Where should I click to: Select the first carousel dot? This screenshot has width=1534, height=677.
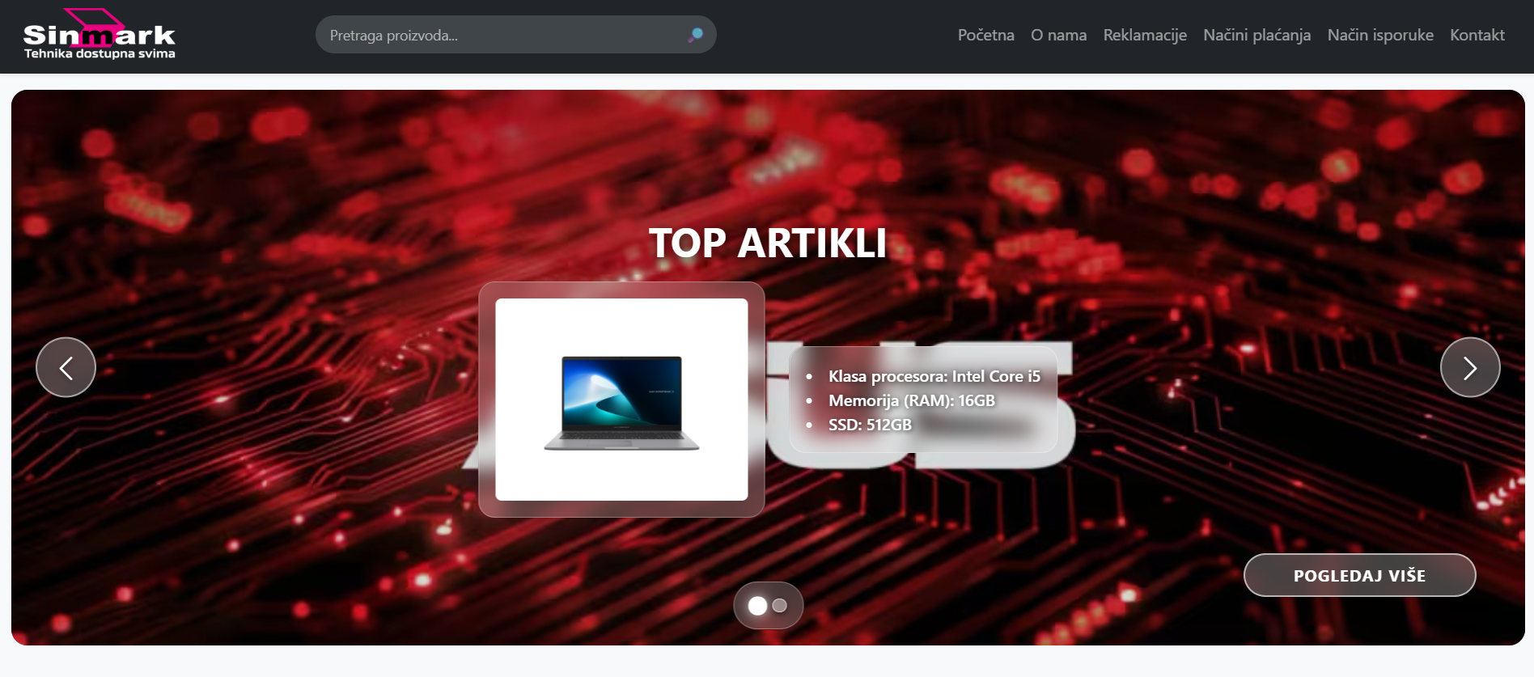[757, 606]
